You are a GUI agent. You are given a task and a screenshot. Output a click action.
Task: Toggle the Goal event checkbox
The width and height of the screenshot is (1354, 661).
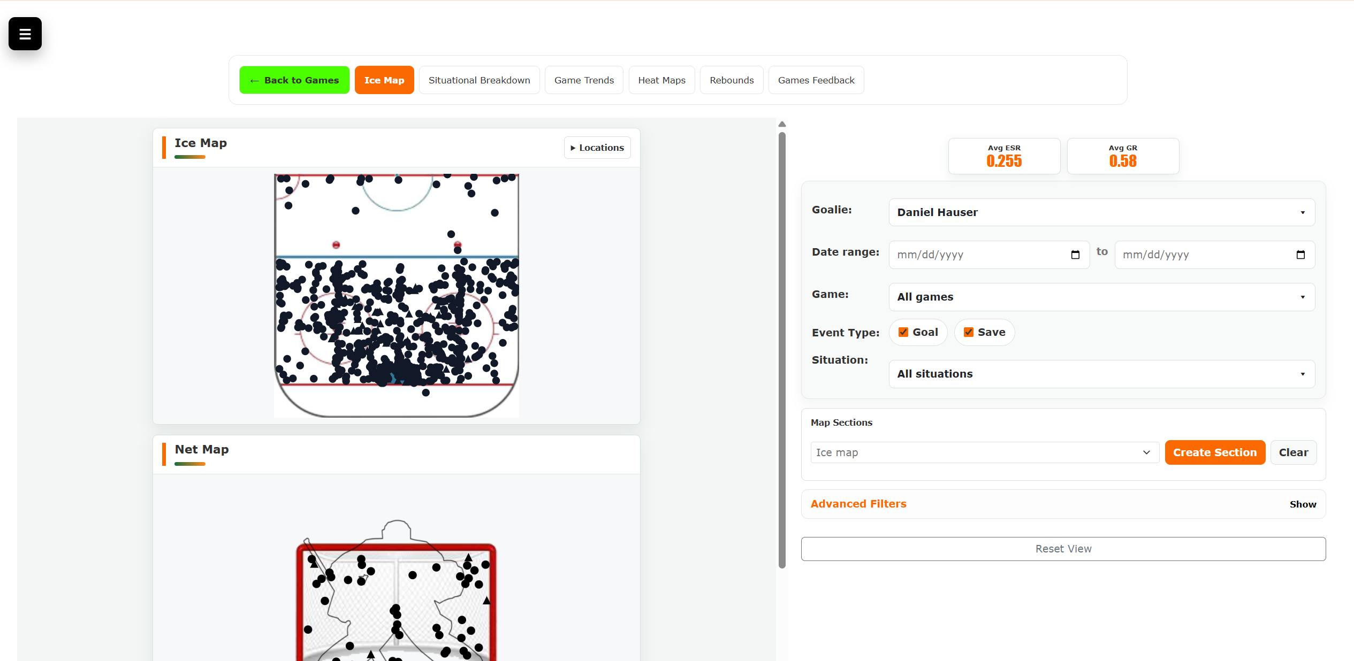point(903,332)
